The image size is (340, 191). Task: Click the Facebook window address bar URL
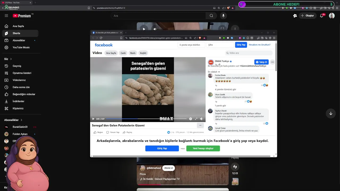pos(156,38)
